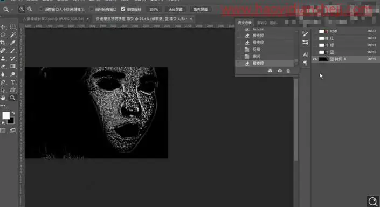This screenshot has width=380, height=207.
Task: Select the History Brush tool
Action: pyautogui.click(x=12, y=58)
